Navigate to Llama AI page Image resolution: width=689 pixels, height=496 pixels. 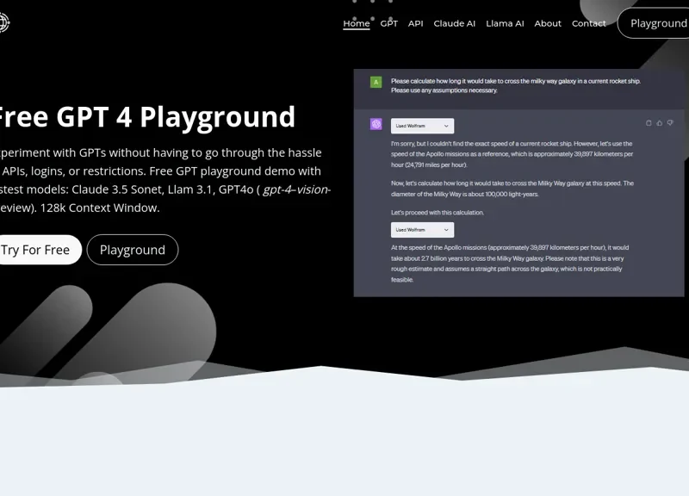505,24
